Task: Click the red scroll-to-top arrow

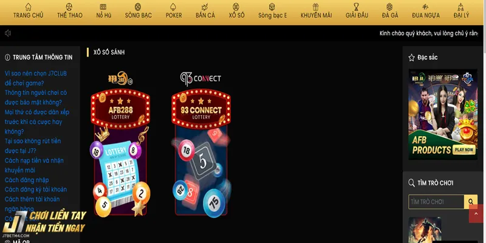Action: (x=476, y=214)
